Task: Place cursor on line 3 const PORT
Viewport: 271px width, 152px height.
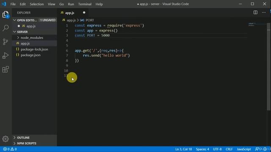Action: [92, 35]
